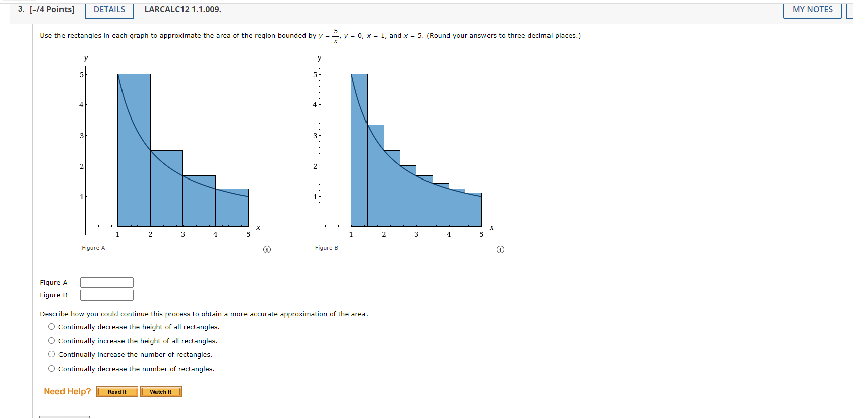The width and height of the screenshot is (853, 418).
Task: Click the Read It help button
Action: 116,391
